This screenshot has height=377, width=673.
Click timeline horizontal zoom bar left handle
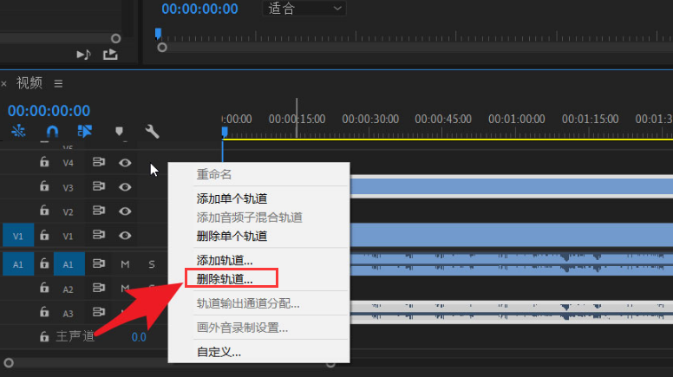pyautogui.click(x=9, y=363)
